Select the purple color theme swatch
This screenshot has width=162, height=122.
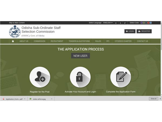[x=142, y=23]
